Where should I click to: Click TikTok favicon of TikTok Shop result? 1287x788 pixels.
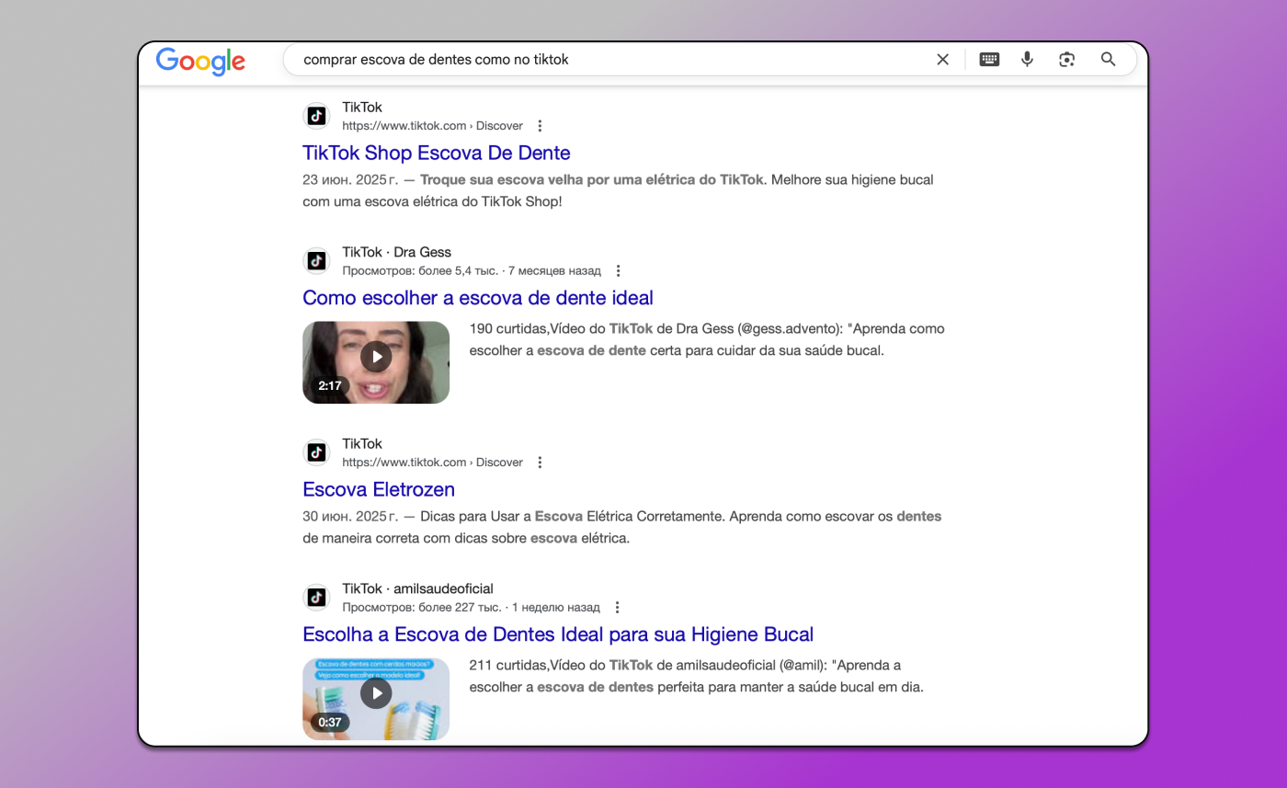316,116
